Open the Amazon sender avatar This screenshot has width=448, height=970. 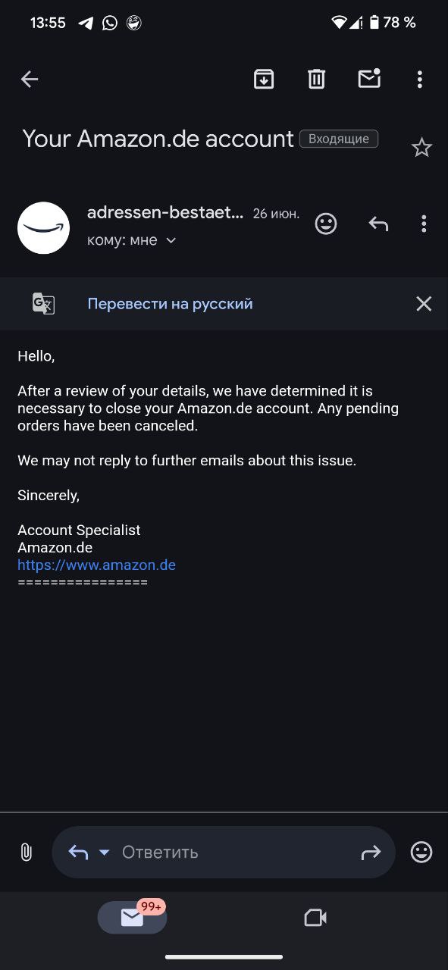43,228
